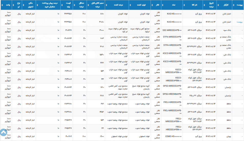
Task: Click symbol KSCO-HREEEEA۳BN-۰۰
Action: click(174, 79)
